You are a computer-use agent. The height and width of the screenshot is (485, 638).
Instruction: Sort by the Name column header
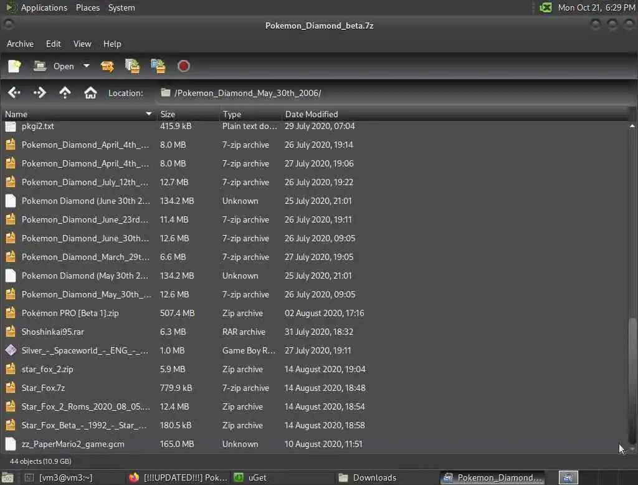tap(78, 114)
